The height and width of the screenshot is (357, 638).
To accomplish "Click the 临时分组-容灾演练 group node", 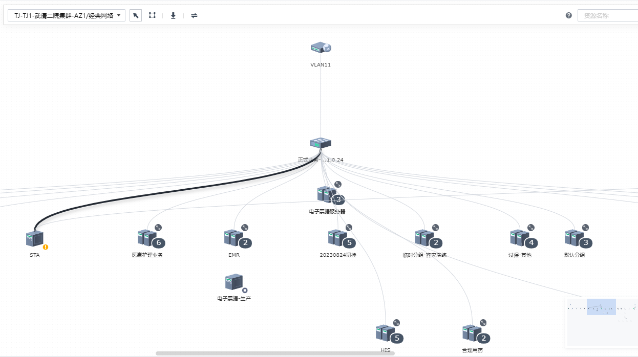I will point(424,238).
